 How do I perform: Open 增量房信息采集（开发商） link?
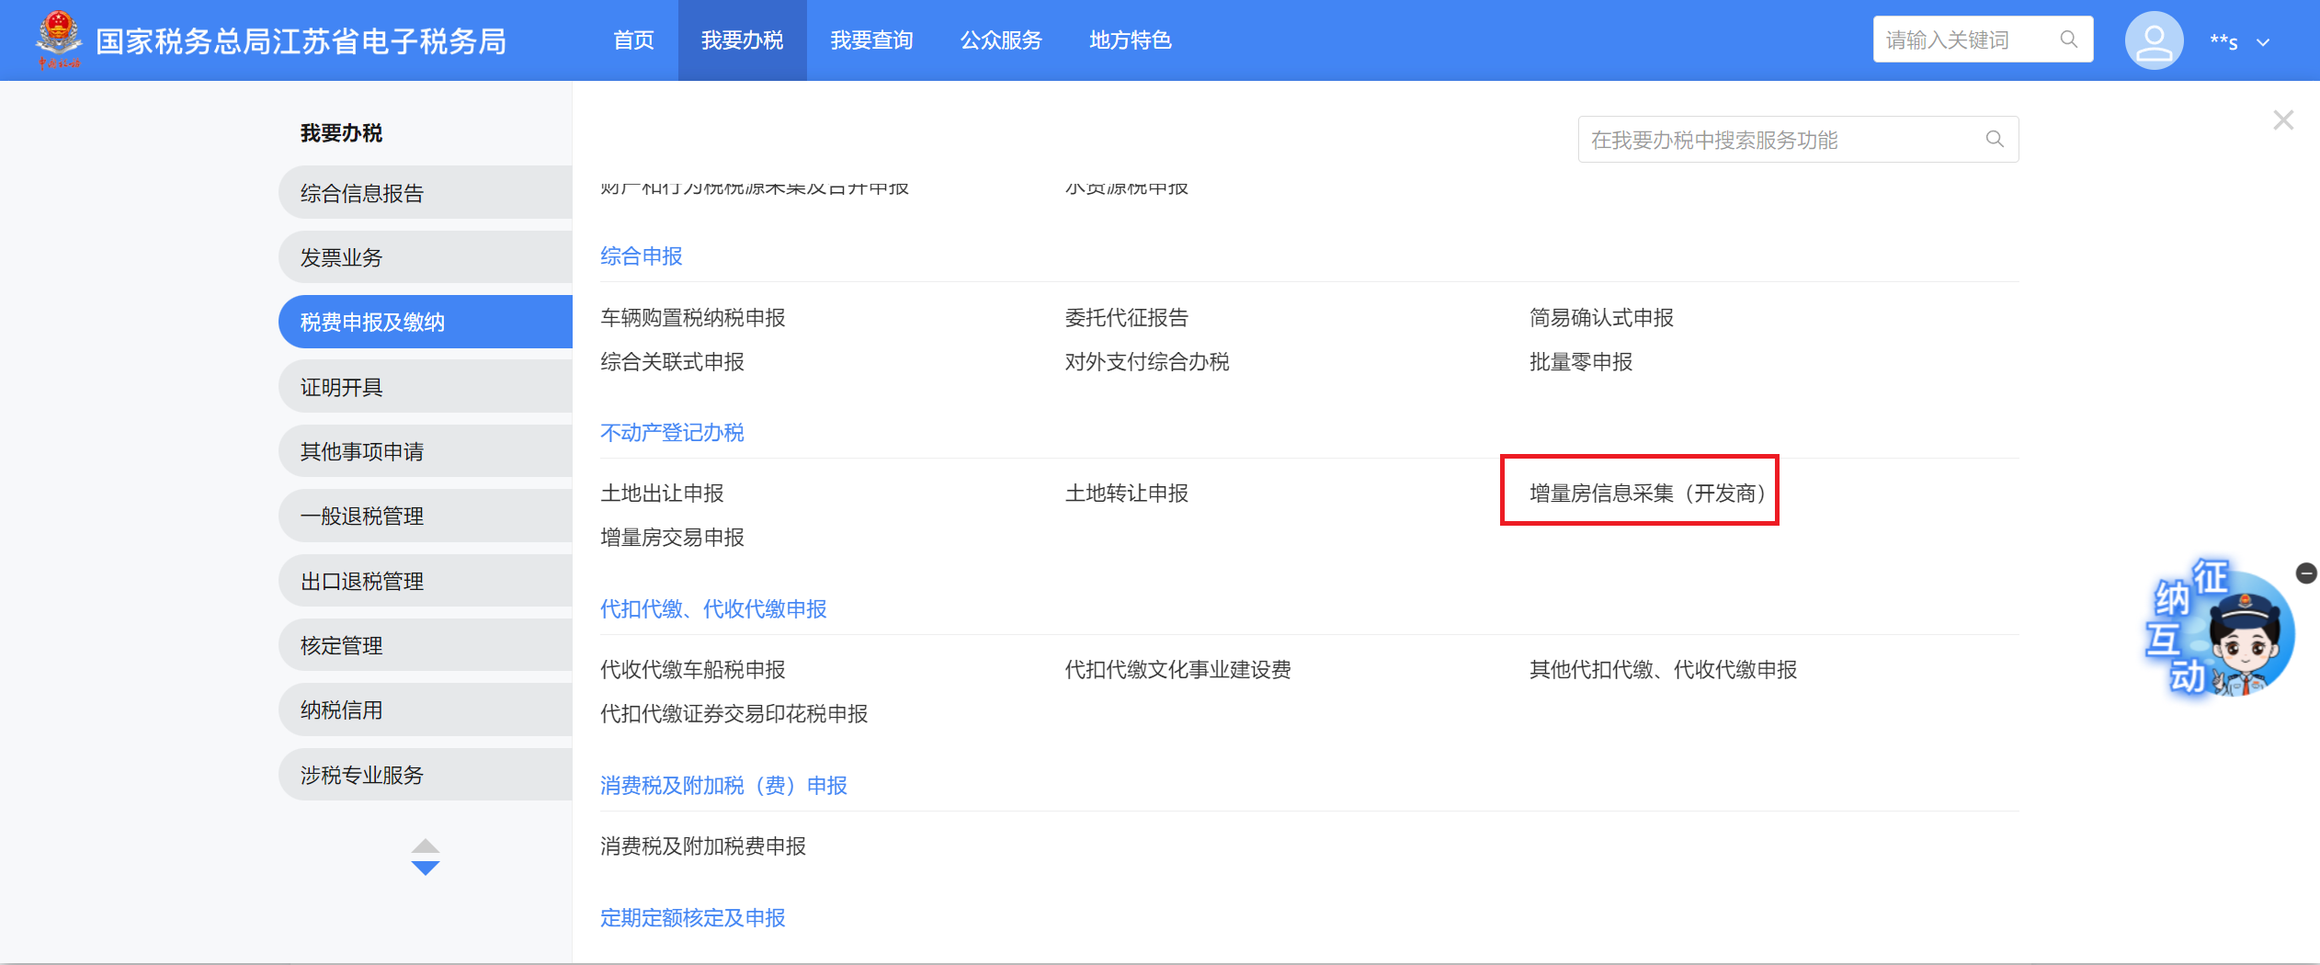pos(1647,494)
